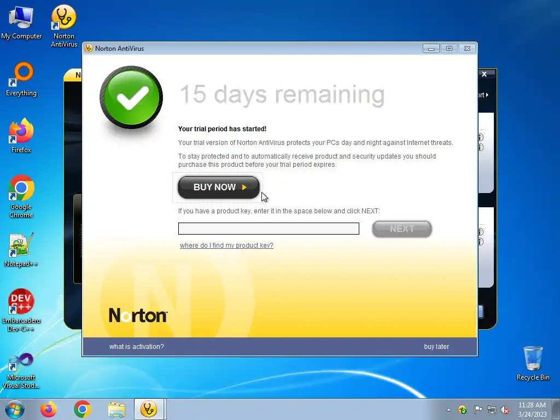Click 'Your trial period has started!' text
Image resolution: width=560 pixels, height=420 pixels.
[222, 129]
